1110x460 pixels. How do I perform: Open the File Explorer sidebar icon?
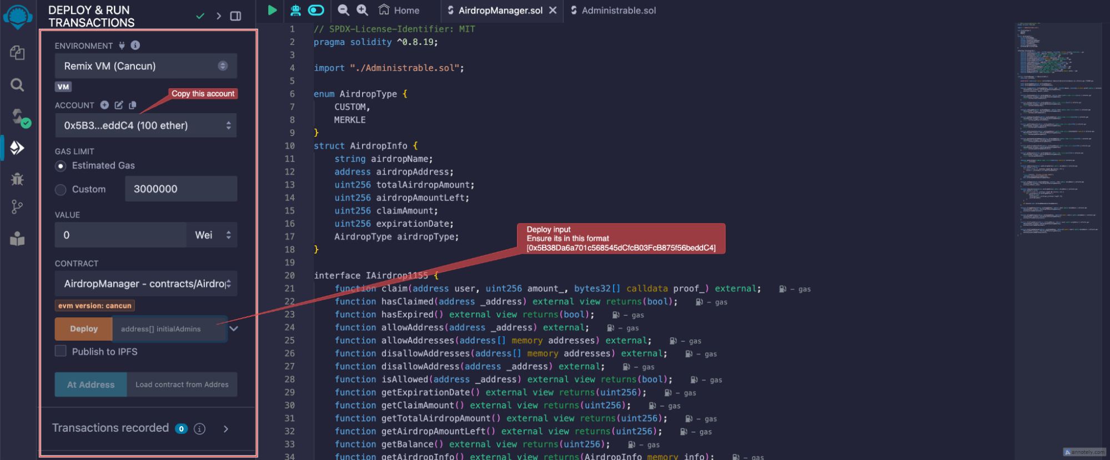point(17,53)
